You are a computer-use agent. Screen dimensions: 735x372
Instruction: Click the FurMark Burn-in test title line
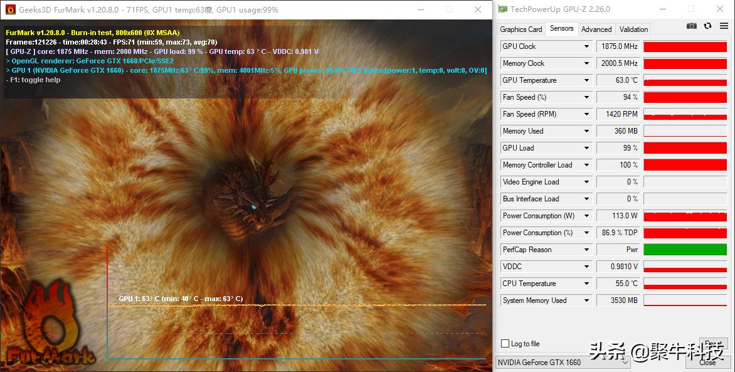point(93,33)
